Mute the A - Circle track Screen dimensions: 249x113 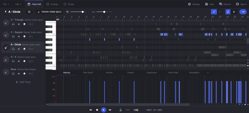click(19, 49)
